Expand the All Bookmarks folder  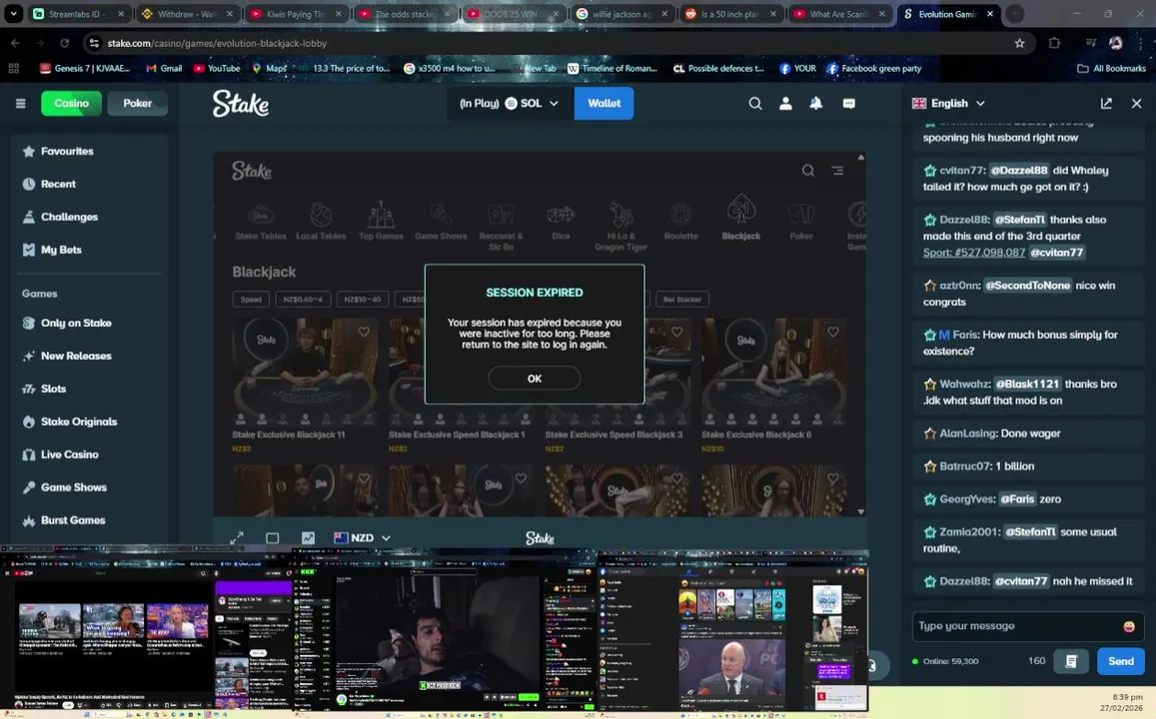coord(1112,69)
